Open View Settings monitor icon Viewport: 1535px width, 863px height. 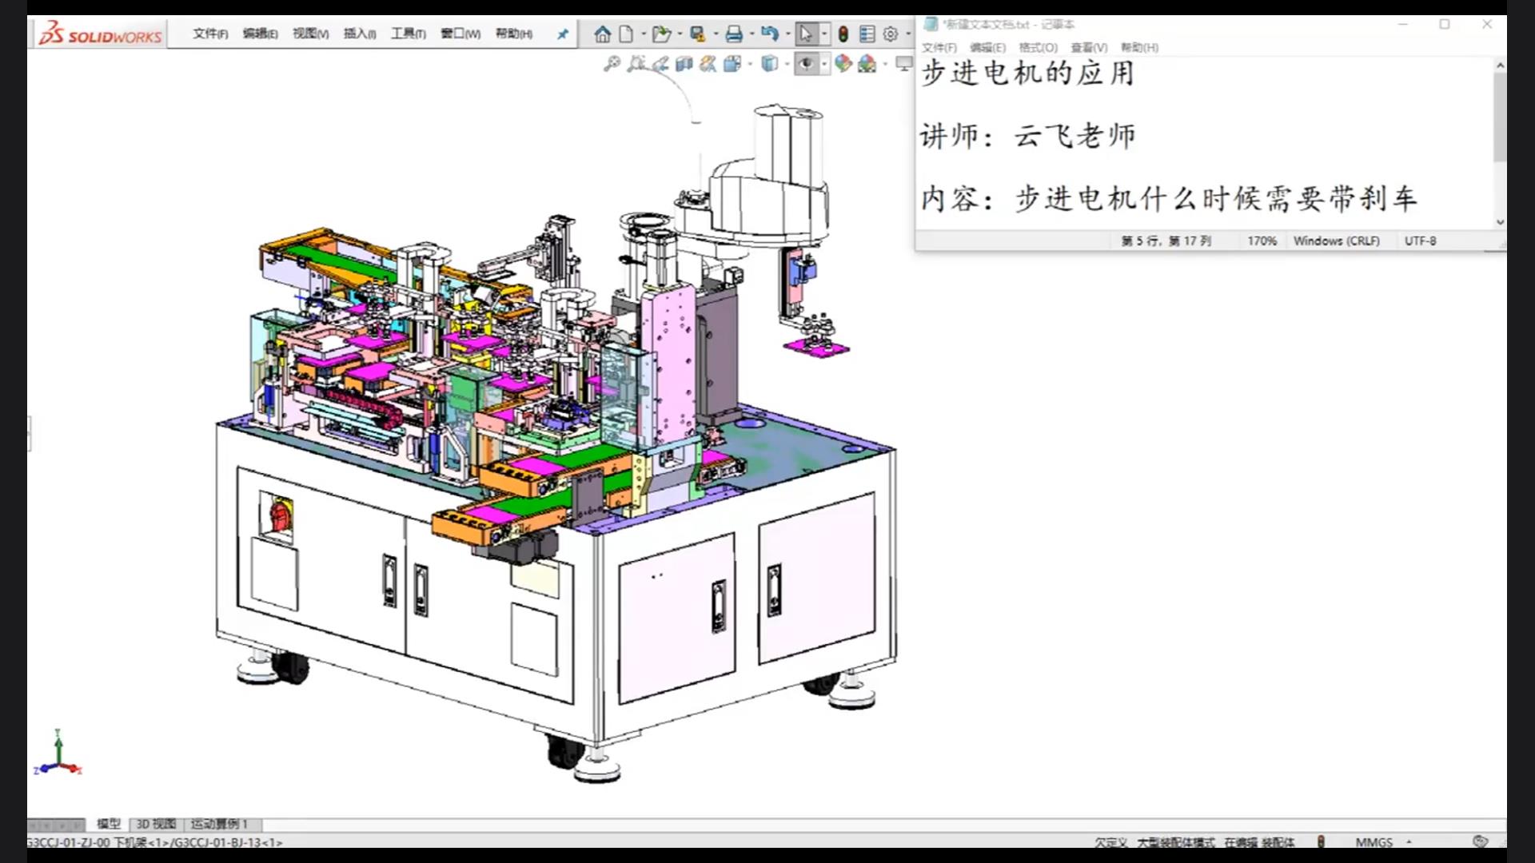coord(903,64)
